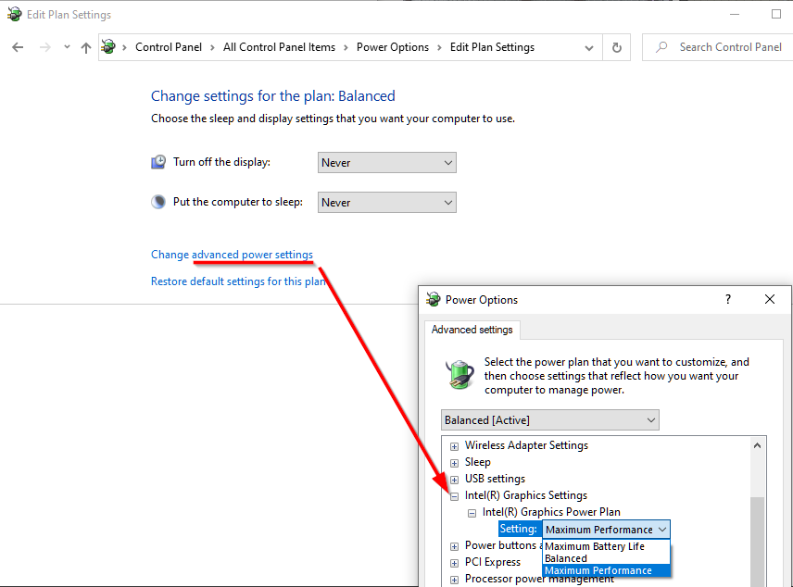The image size is (793, 587).
Task: Open the Maximum Performance setting combo box
Action: 607,530
